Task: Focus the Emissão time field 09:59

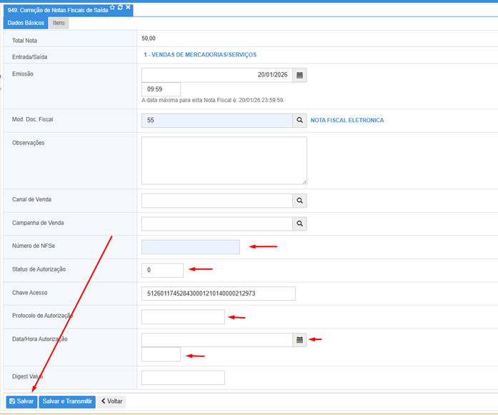Action: (x=161, y=89)
